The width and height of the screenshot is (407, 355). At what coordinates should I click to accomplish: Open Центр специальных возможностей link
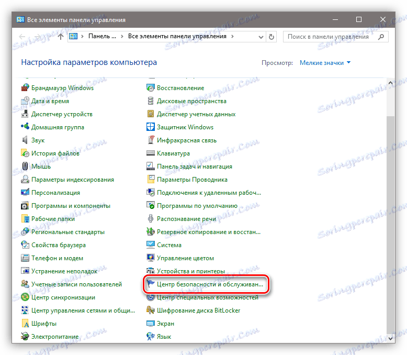tap(208, 297)
